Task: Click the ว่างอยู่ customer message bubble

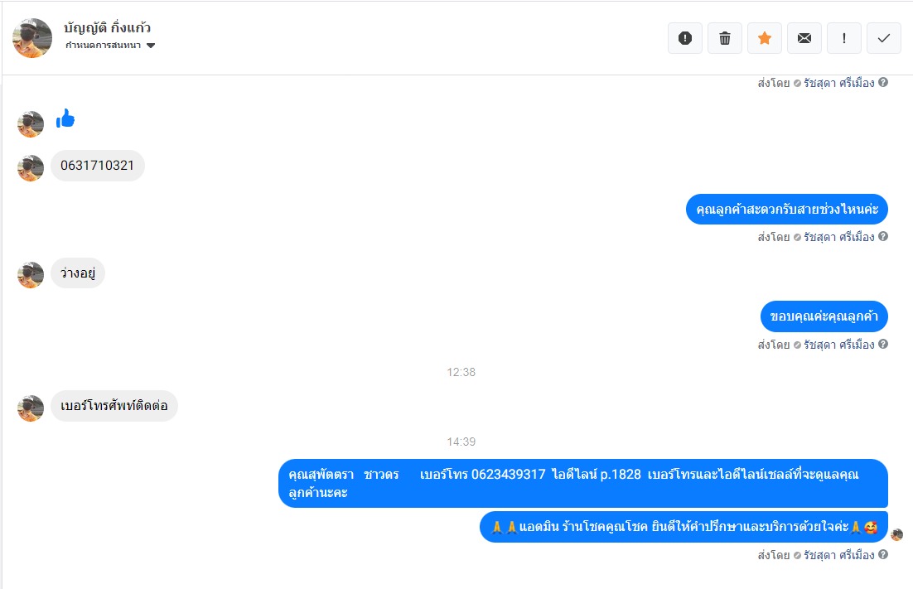Action: [77, 273]
